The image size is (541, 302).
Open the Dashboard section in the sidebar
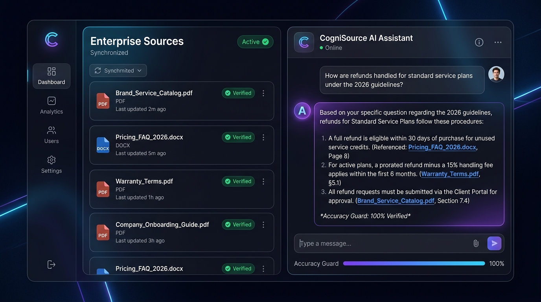[52, 76]
